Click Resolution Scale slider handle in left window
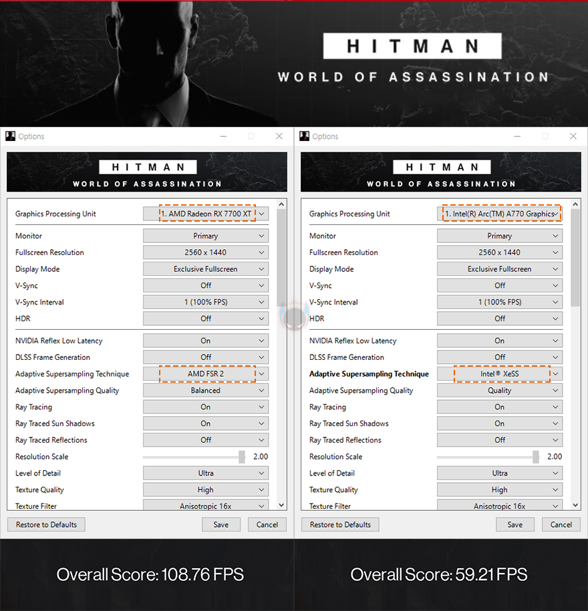This screenshot has height=611, width=588. (x=242, y=457)
